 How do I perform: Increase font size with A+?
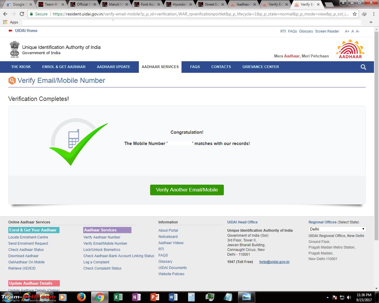(347, 31)
